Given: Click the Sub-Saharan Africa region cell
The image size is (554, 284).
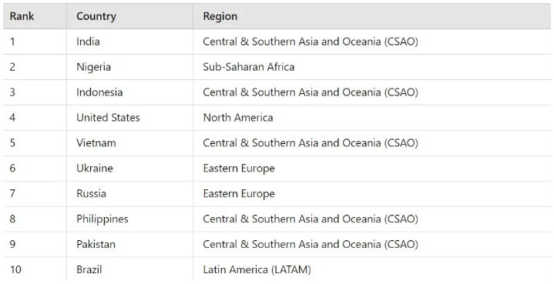Looking at the screenshot, I should pos(371,67).
